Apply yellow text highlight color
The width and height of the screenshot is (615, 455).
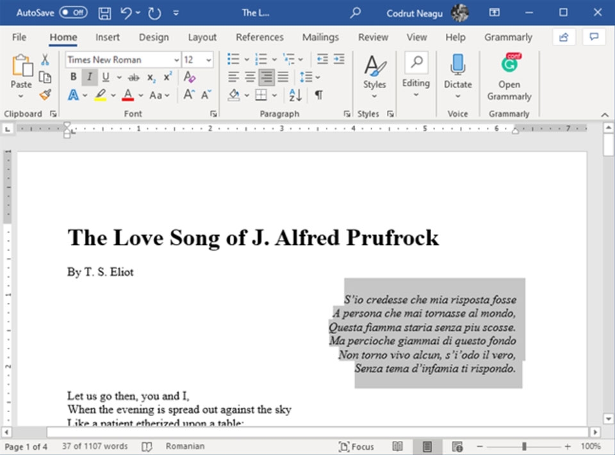[x=101, y=95]
